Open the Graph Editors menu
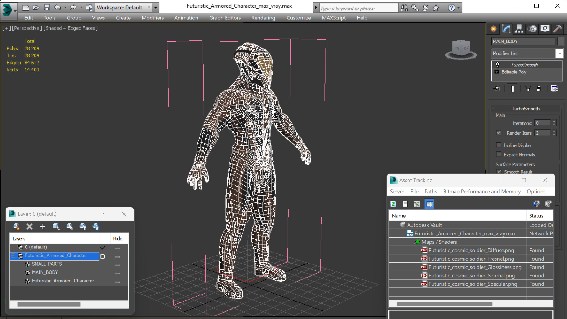The image size is (567, 319). coord(225,18)
